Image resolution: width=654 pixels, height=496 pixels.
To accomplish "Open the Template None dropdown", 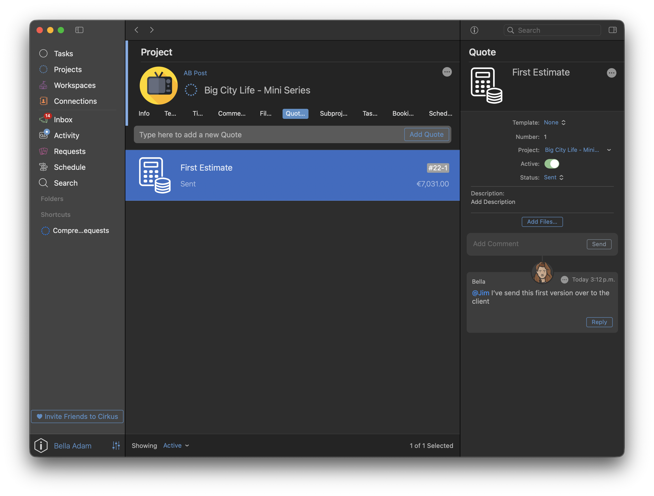I will [x=554, y=123].
